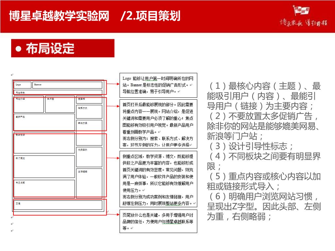Click the line '而右侧分别为：搜索、联系方式、解决方'
Viewport: 335px width, 251px height.
(x=158, y=139)
